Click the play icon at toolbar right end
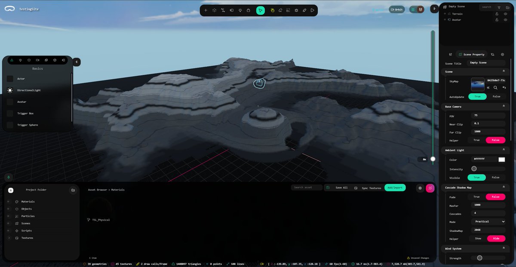The width and height of the screenshot is (516, 267). click(x=312, y=10)
